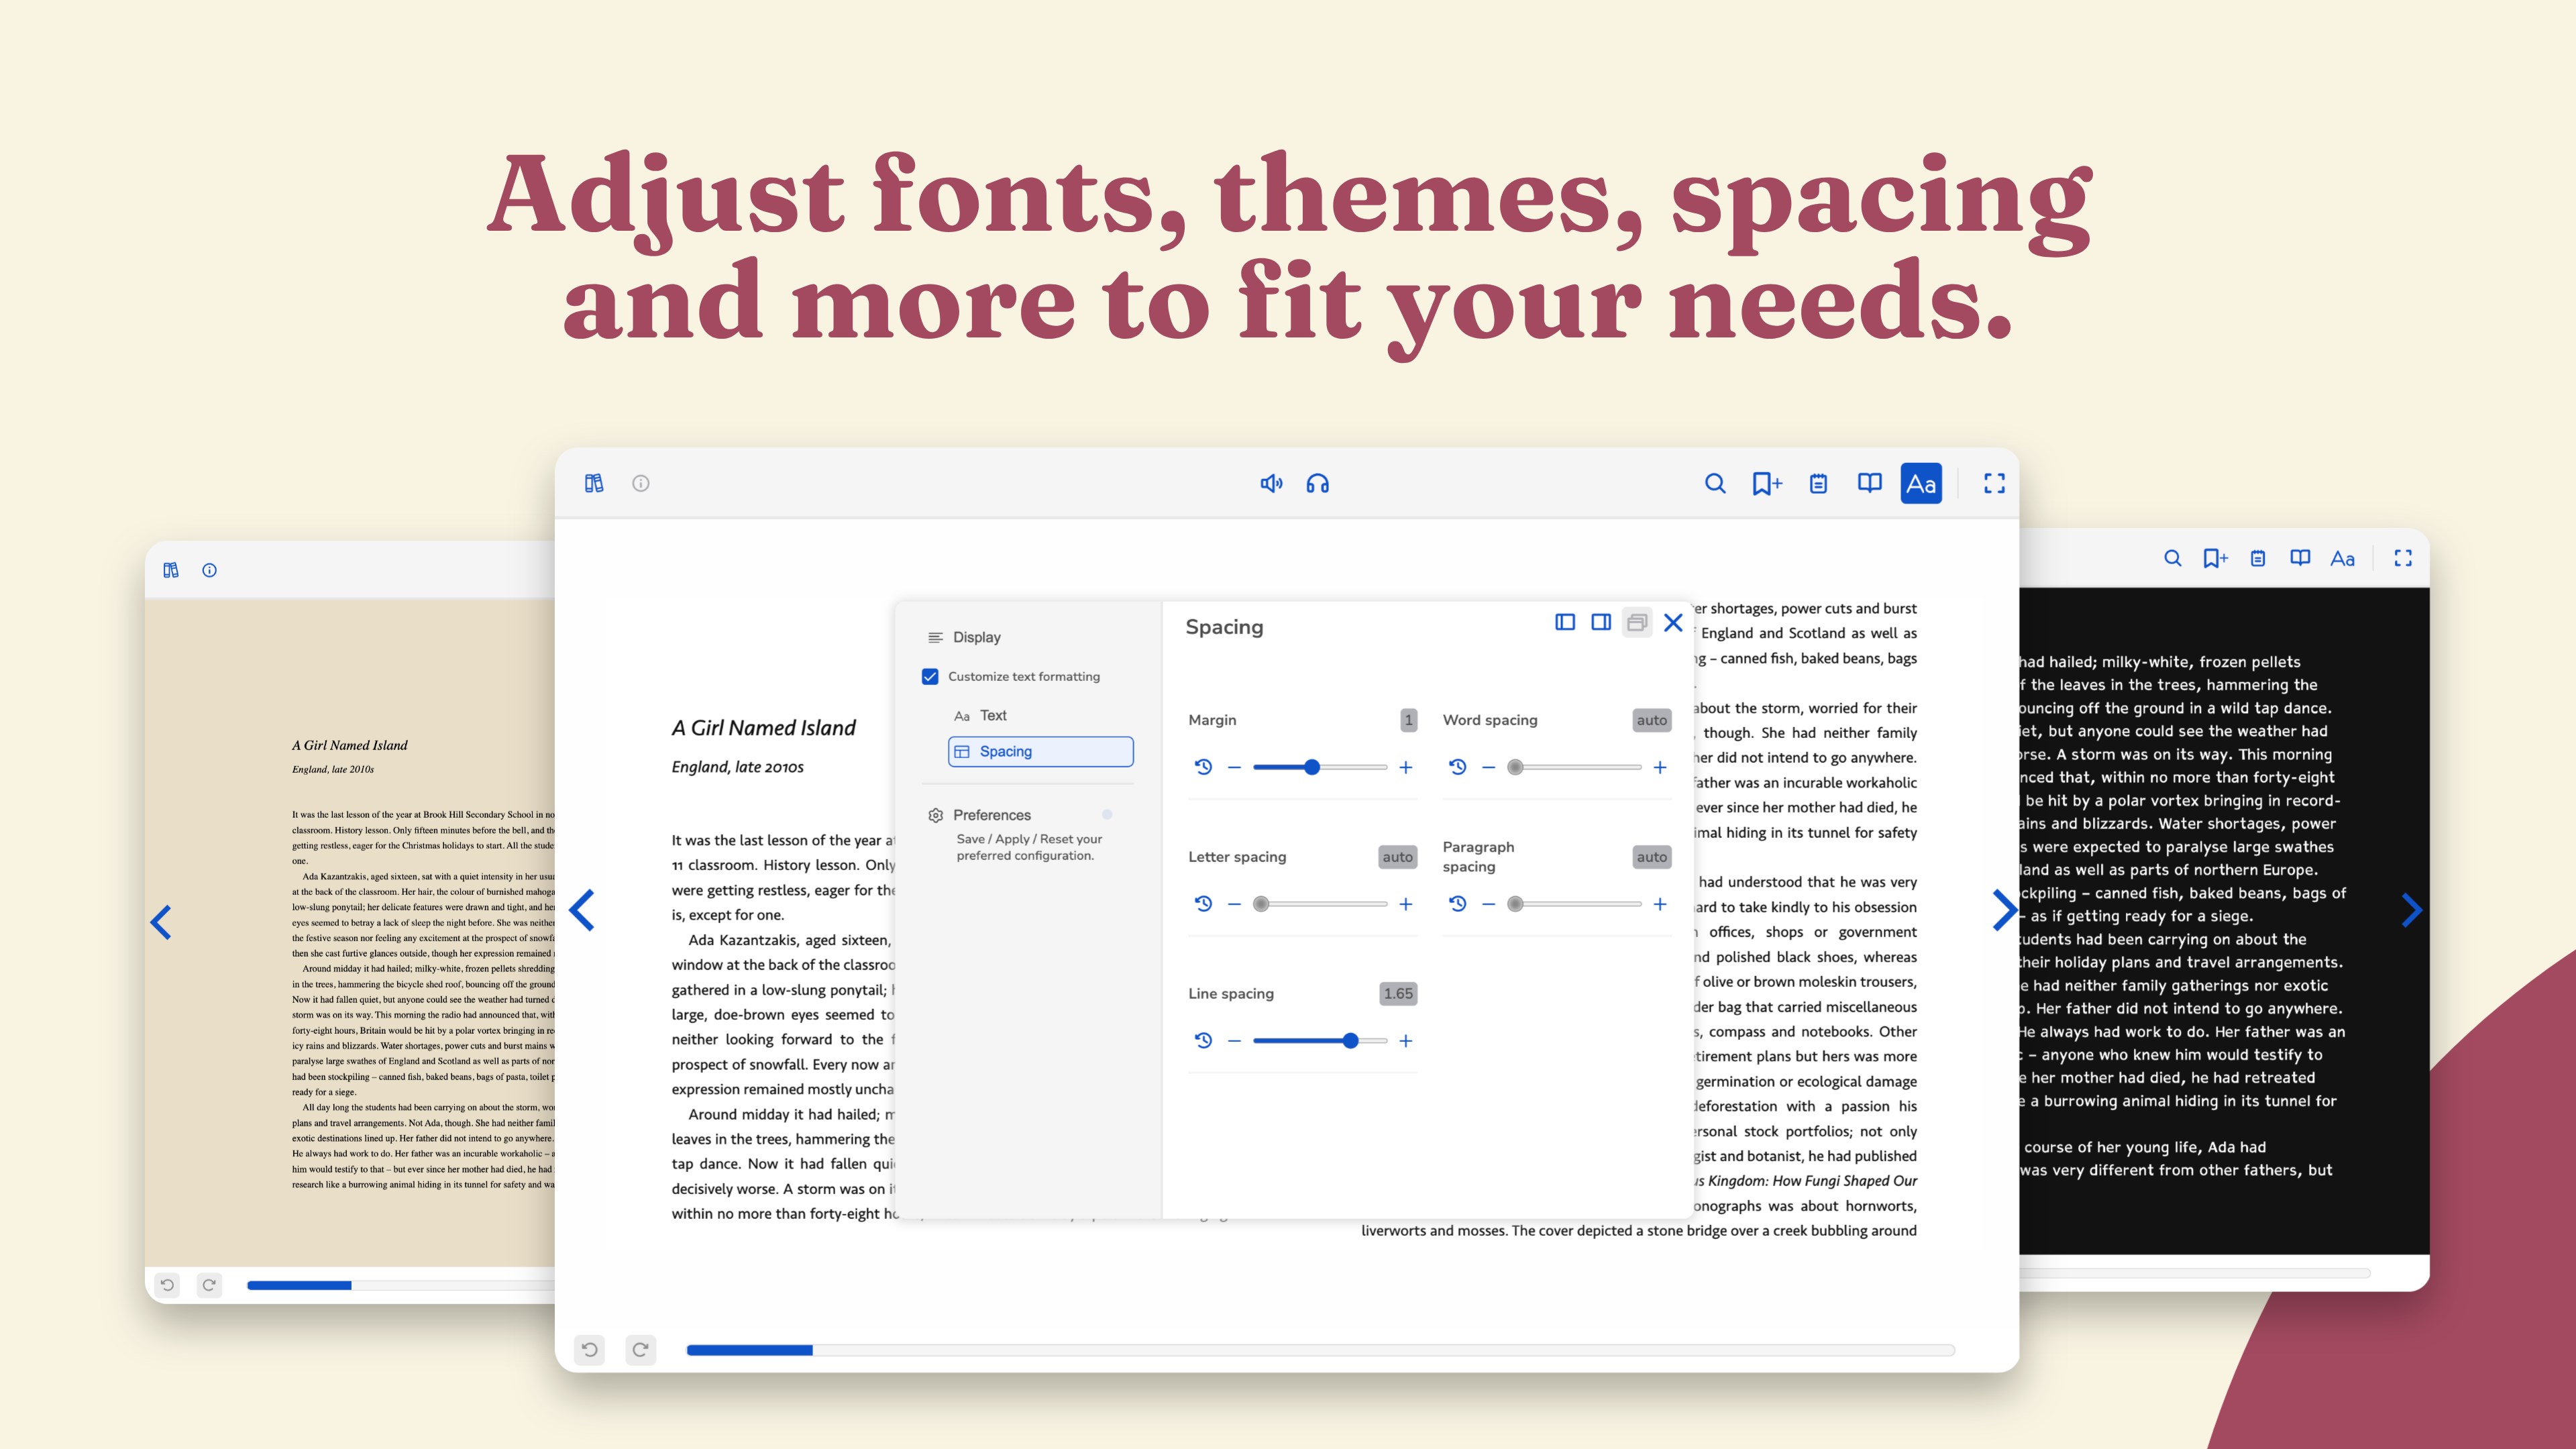Screen dimensions: 2576x1449
Task: Select the Spacing settings section
Action: pos(1040,752)
